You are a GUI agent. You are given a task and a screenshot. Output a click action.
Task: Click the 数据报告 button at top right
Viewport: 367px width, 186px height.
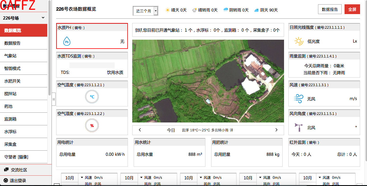tap(330, 9)
